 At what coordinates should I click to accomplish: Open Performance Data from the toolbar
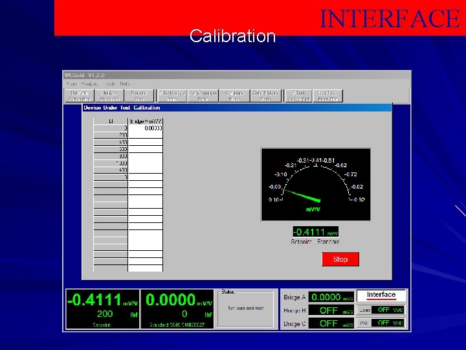point(203,96)
